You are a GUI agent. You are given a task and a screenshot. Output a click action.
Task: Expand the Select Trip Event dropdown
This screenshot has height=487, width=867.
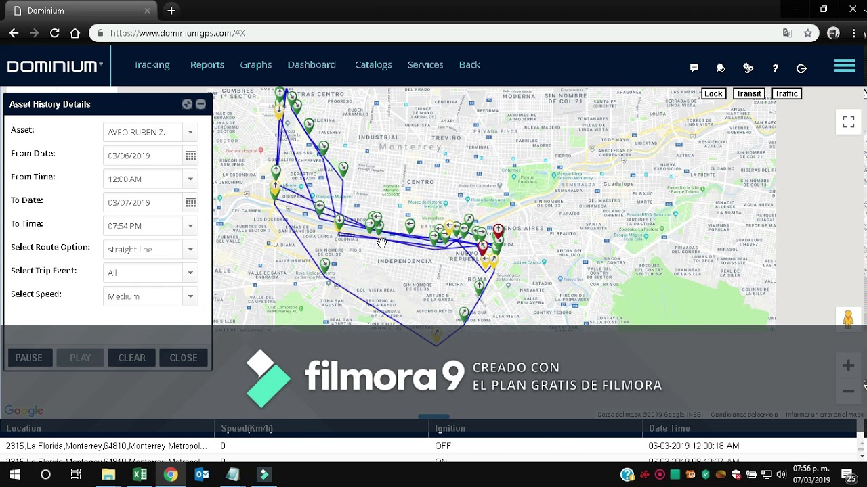190,273
